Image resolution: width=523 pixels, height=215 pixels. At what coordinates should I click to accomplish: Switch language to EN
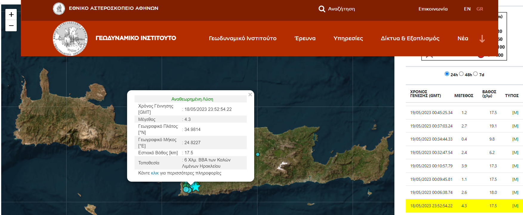467,9
